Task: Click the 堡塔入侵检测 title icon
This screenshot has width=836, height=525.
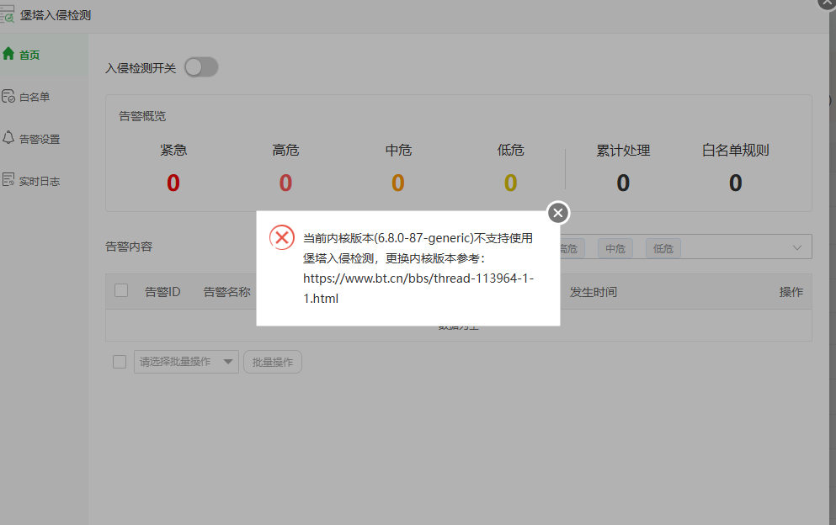Action: (x=8, y=14)
